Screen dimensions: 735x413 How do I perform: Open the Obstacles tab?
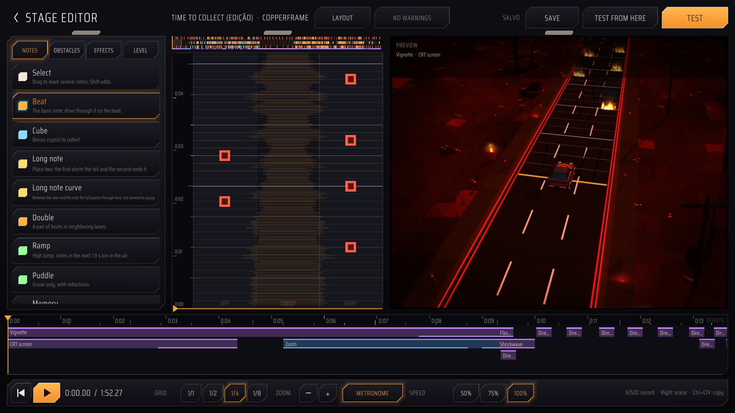67,50
